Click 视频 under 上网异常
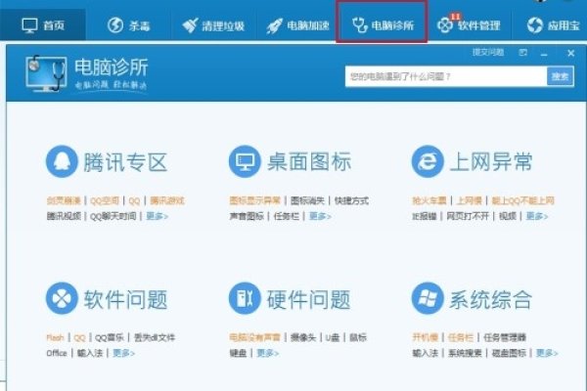The height and width of the screenshot is (391, 587). pyautogui.click(x=508, y=216)
